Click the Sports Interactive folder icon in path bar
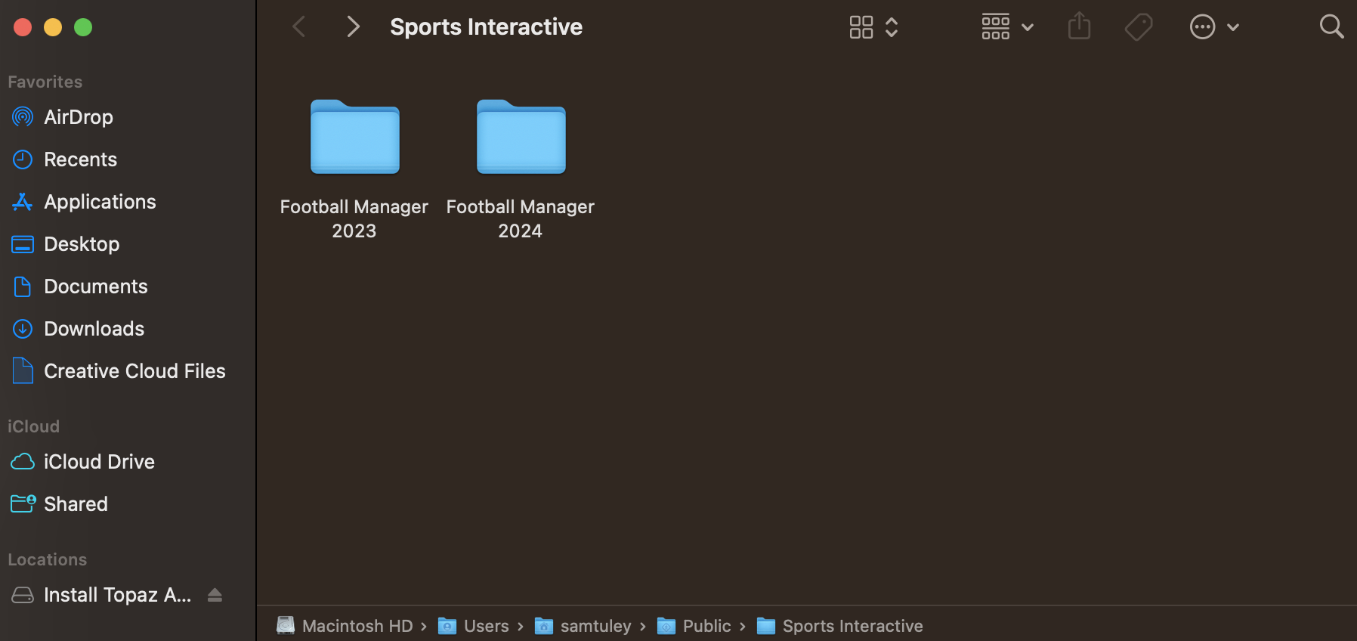 pyautogui.click(x=766, y=626)
